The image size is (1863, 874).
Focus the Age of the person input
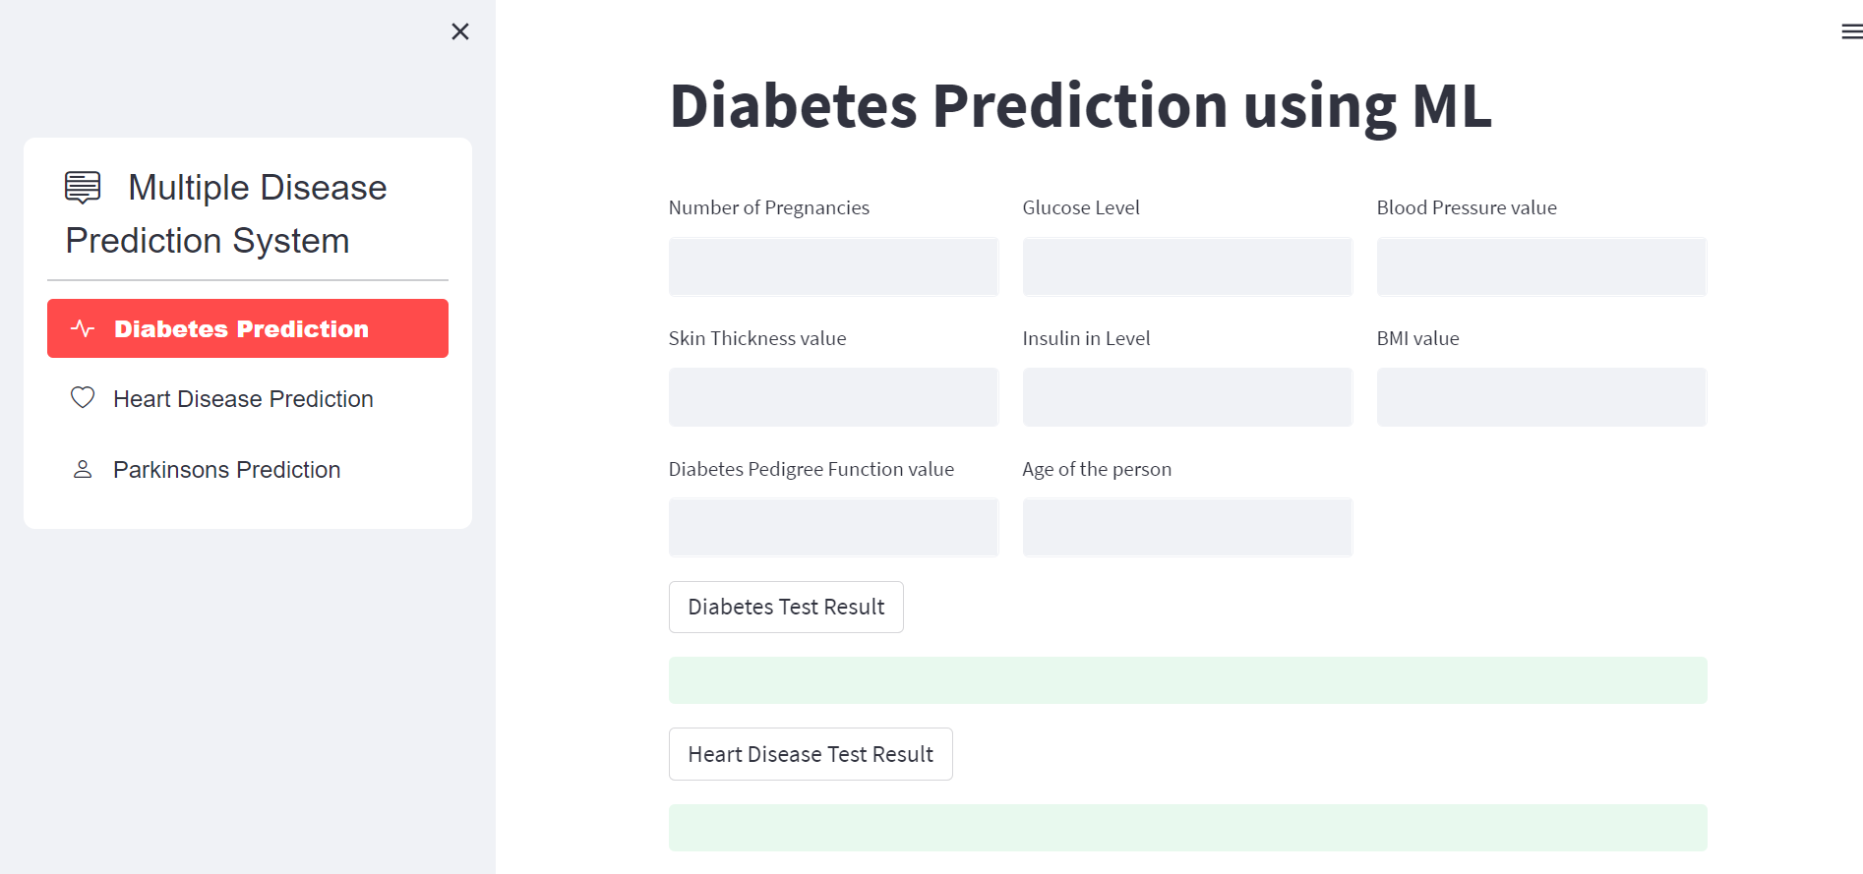(x=1187, y=527)
